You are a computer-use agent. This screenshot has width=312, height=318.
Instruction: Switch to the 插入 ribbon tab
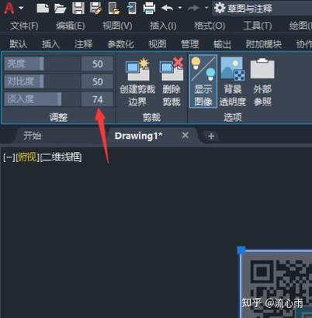(x=50, y=44)
